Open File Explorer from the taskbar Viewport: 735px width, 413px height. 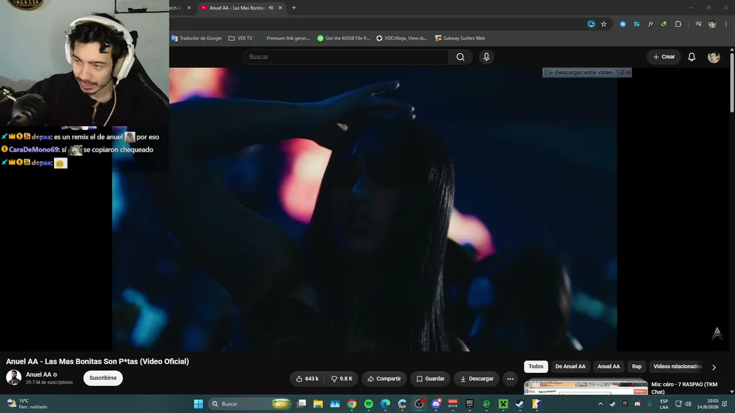318,404
